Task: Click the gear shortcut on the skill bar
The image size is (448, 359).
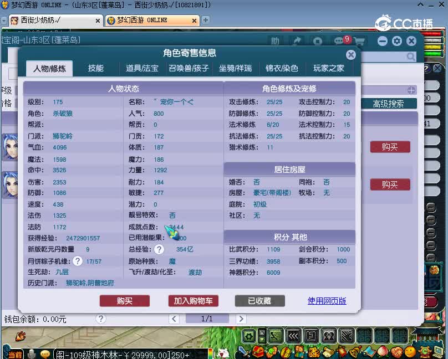Action: 248,336
